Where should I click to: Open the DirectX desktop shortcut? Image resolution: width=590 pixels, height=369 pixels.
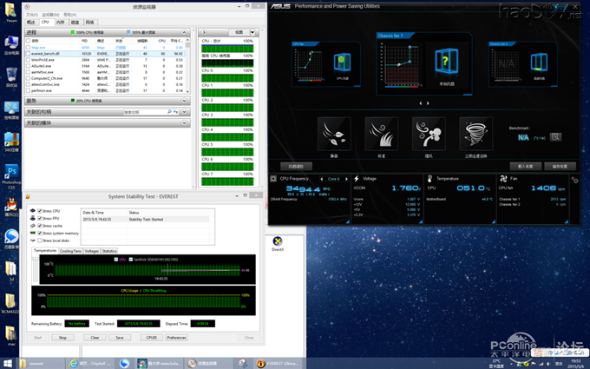click(278, 241)
